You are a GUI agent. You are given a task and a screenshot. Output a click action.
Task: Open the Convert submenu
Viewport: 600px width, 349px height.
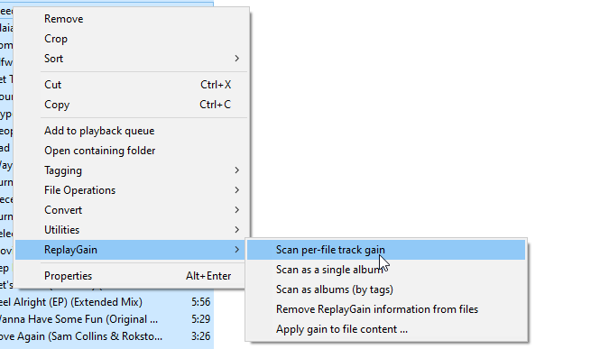(132, 210)
